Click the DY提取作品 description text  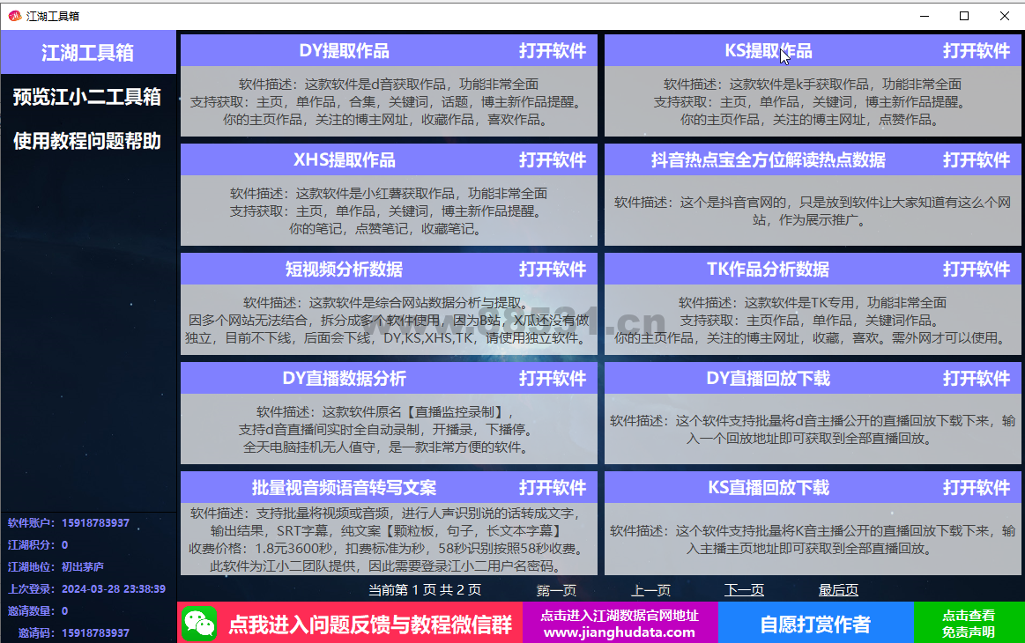pyautogui.click(x=389, y=102)
